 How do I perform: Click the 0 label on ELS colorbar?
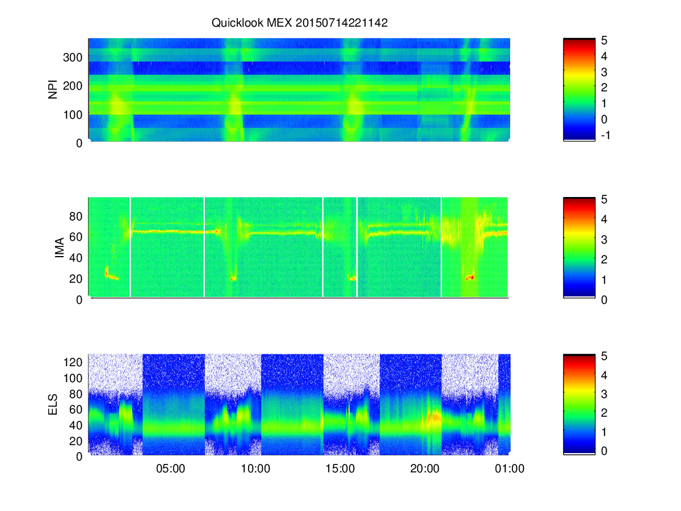click(604, 451)
